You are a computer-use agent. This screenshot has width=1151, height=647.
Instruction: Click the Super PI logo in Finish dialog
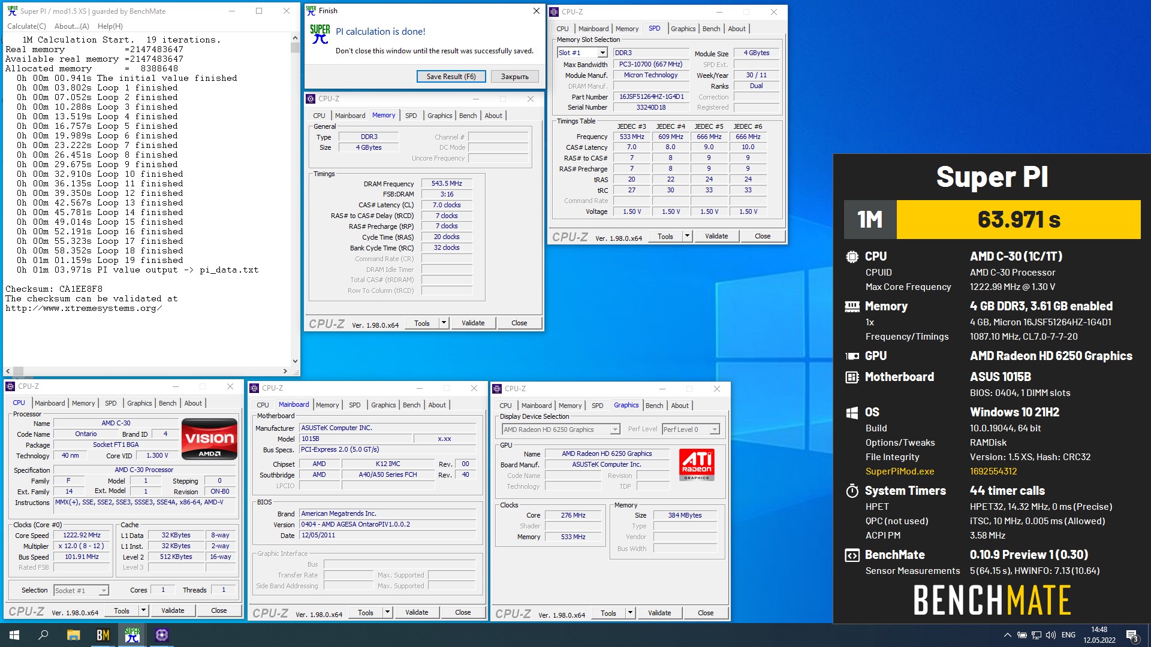coord(320,35)
